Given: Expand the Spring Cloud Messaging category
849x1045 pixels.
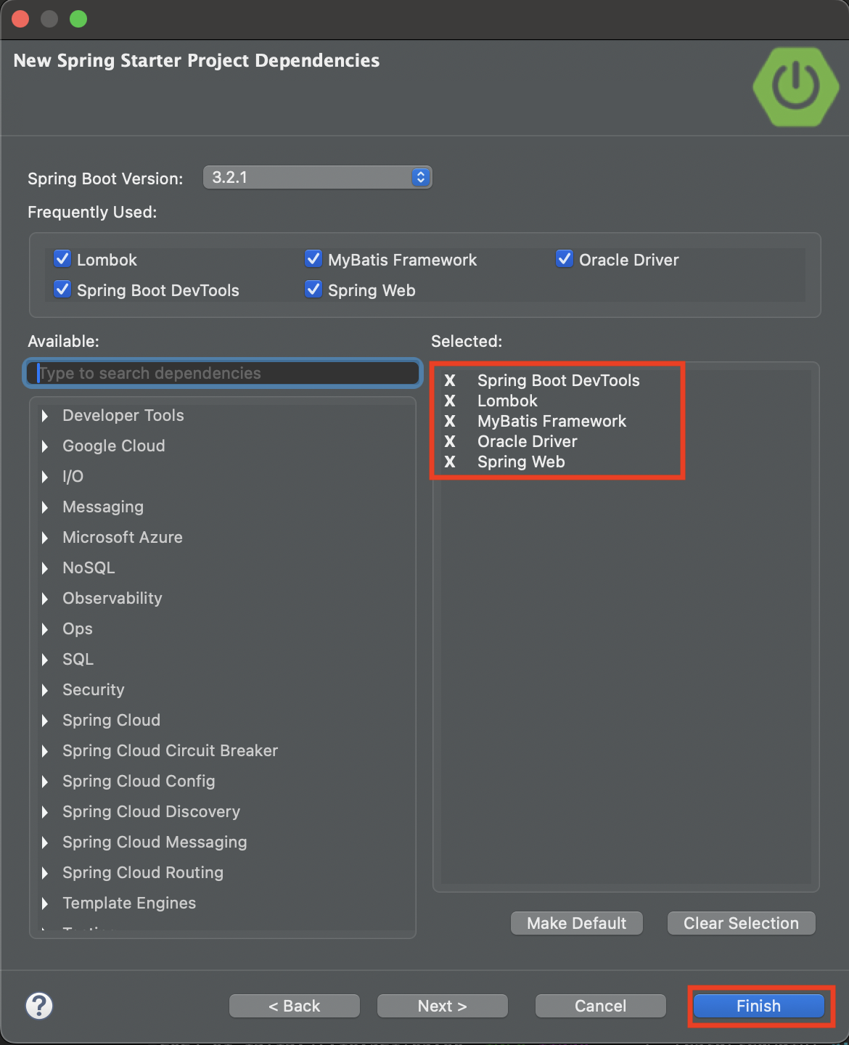Looking at the screenshot, I should point(45,843).
